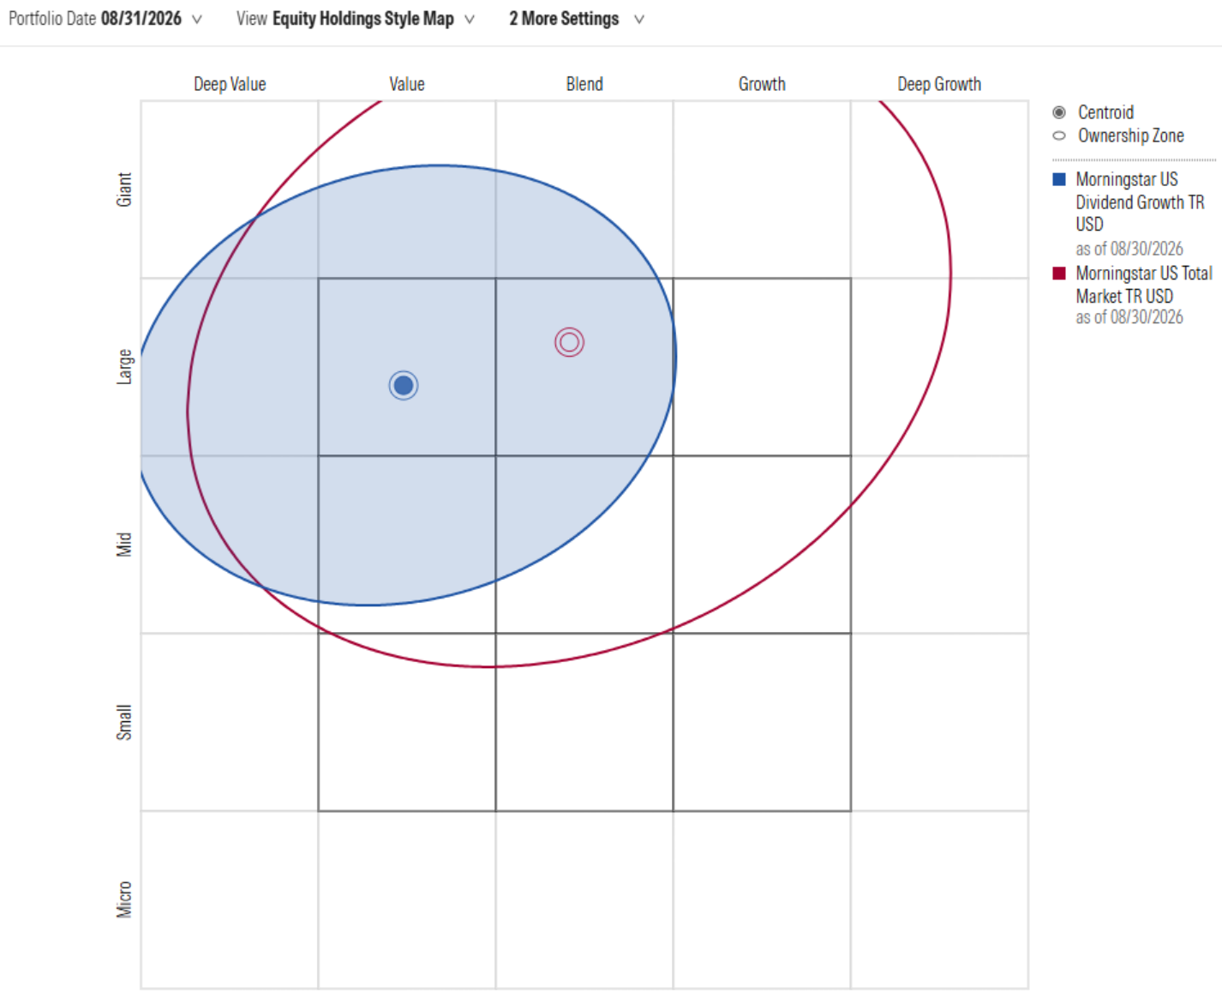Screen dimensions: 1222x999
Task: Click the Micro row label
Action: pos(124,900)
